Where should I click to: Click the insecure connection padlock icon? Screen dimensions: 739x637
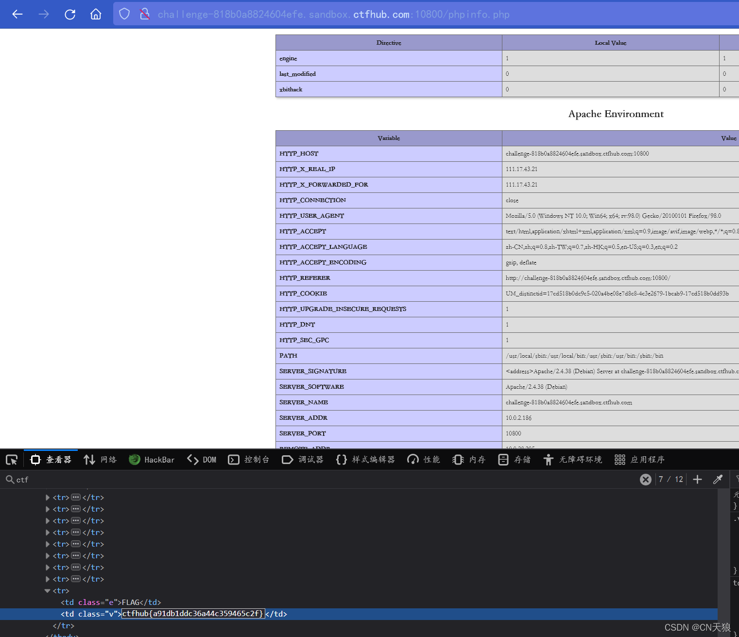[x=144, y=14]
